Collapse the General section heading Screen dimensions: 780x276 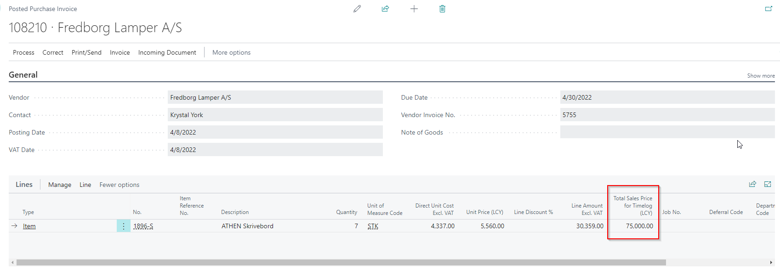point(23,75)
